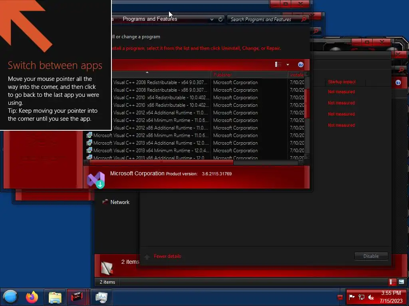Image resolution: width=409 pixels, height=306 pixels.
Task: Launch Firefox from the taskbar
Action: (32, 297)
